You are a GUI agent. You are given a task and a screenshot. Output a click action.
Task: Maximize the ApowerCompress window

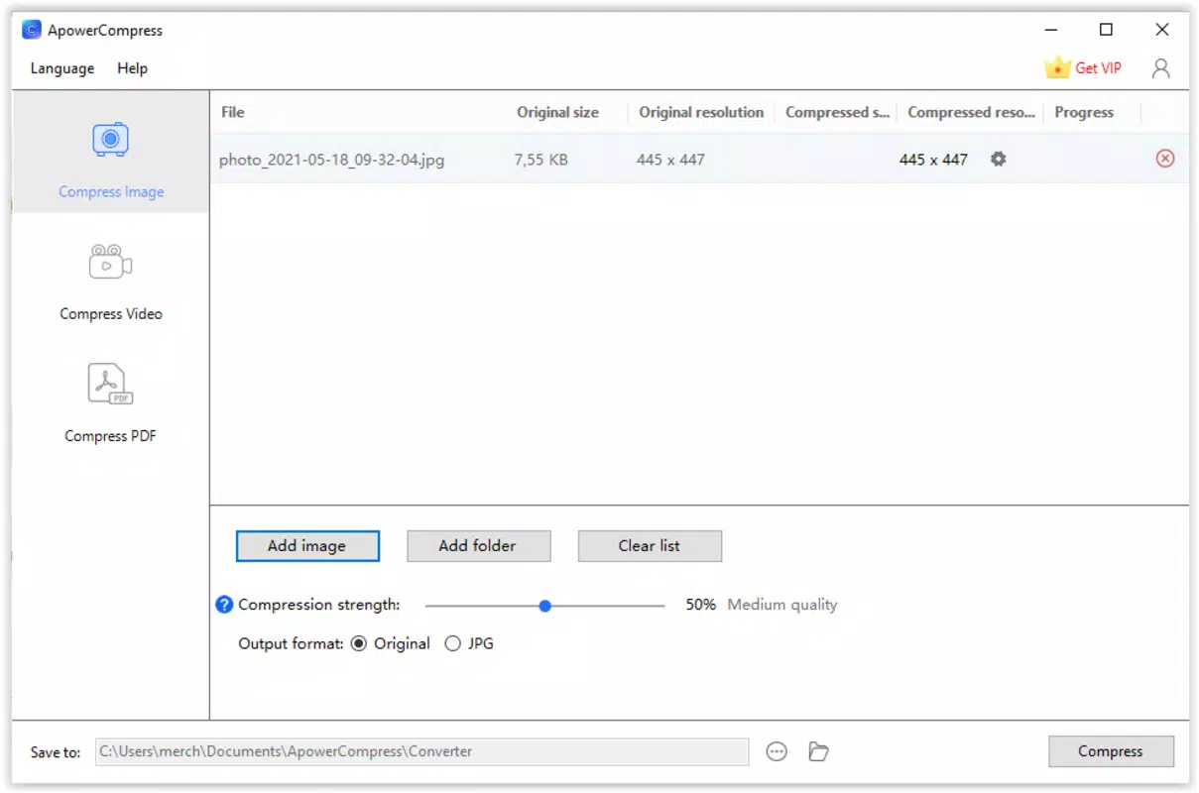1107,30
